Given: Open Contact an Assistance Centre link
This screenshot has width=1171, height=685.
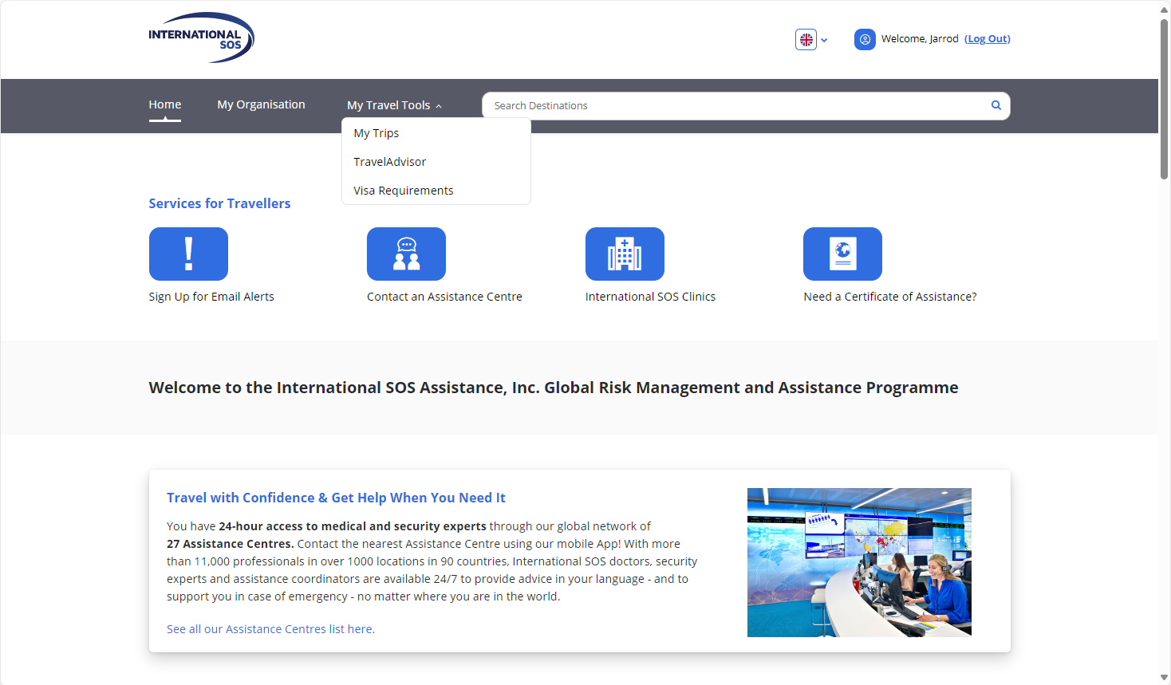Looking at the screenshot, I should [x=444, y=297].
